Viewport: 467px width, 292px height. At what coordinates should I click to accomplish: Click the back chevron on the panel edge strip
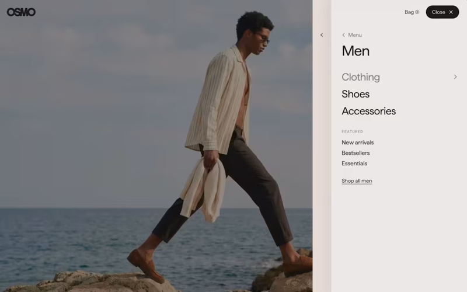(x=322, y=35)
